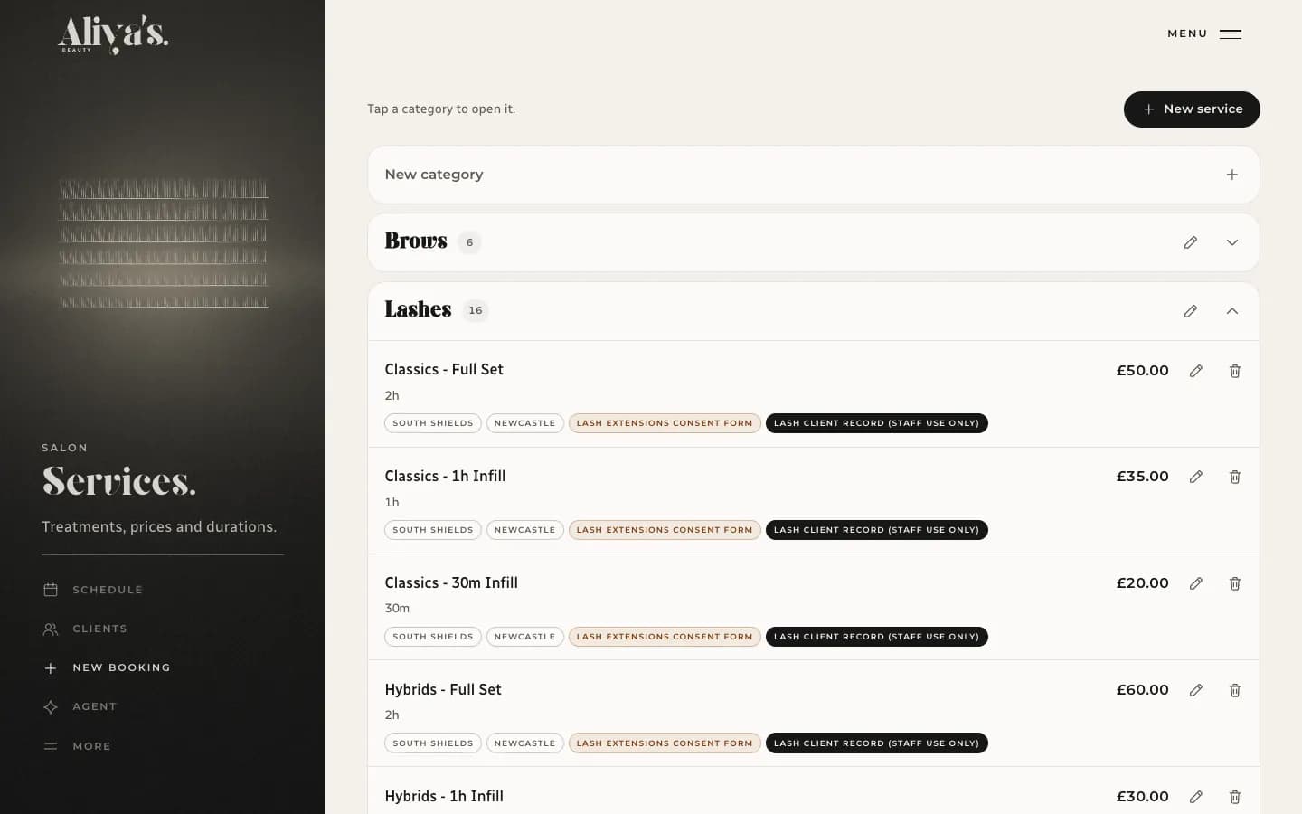This screenshot has width=1302, height=814.
Task: Click Lash Client Record tag on Classics - 1h Infill
Action: (x=877, y=530)
